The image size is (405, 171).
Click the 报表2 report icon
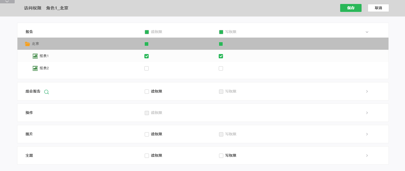[x=35, y=68]
